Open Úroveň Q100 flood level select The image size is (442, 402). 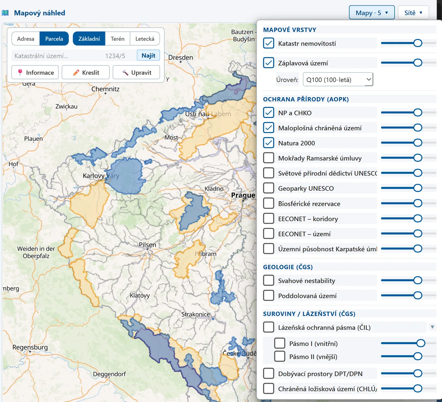click(x=338, y=79)
